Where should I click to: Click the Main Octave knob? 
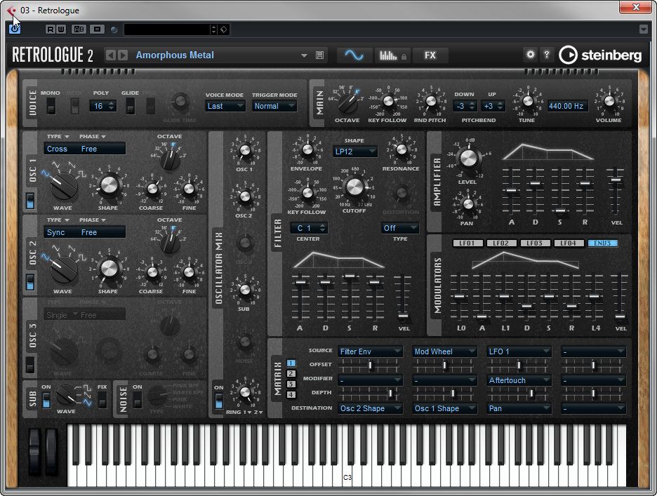347,102
